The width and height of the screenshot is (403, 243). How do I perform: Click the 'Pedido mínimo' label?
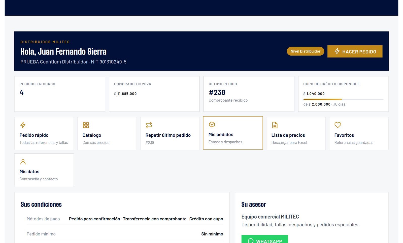point(41,234)
